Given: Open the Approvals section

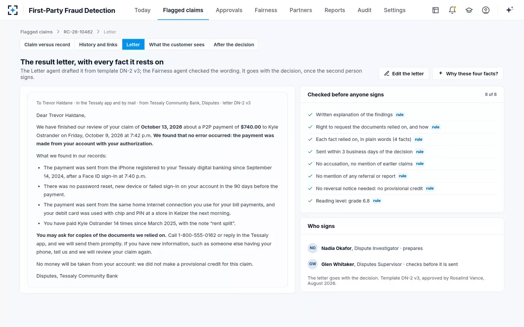Looking at the screenshot, I should 229,10.
